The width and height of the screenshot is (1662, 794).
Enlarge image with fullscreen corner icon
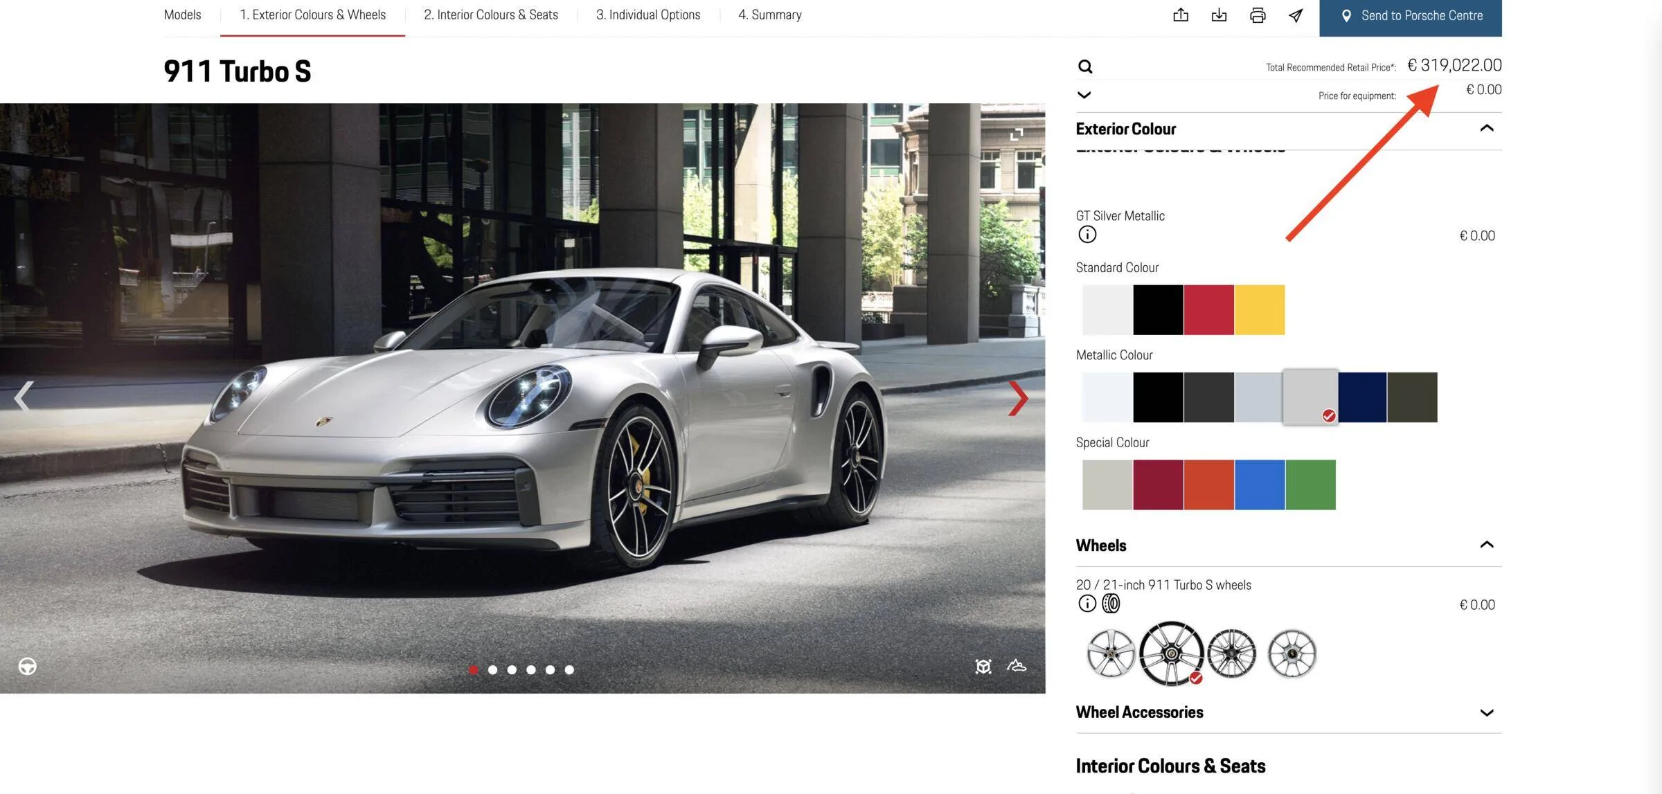(1016, 134)
